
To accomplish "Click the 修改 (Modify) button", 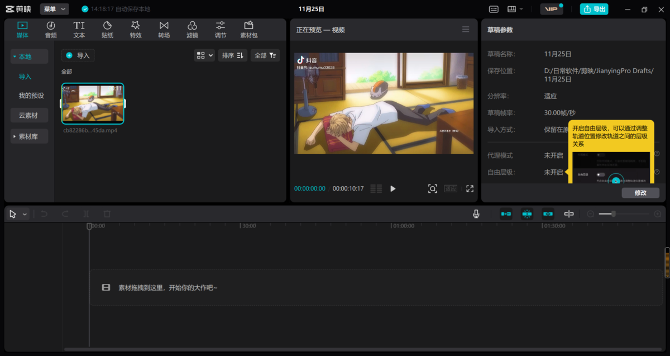I will (x=640, y=193).
